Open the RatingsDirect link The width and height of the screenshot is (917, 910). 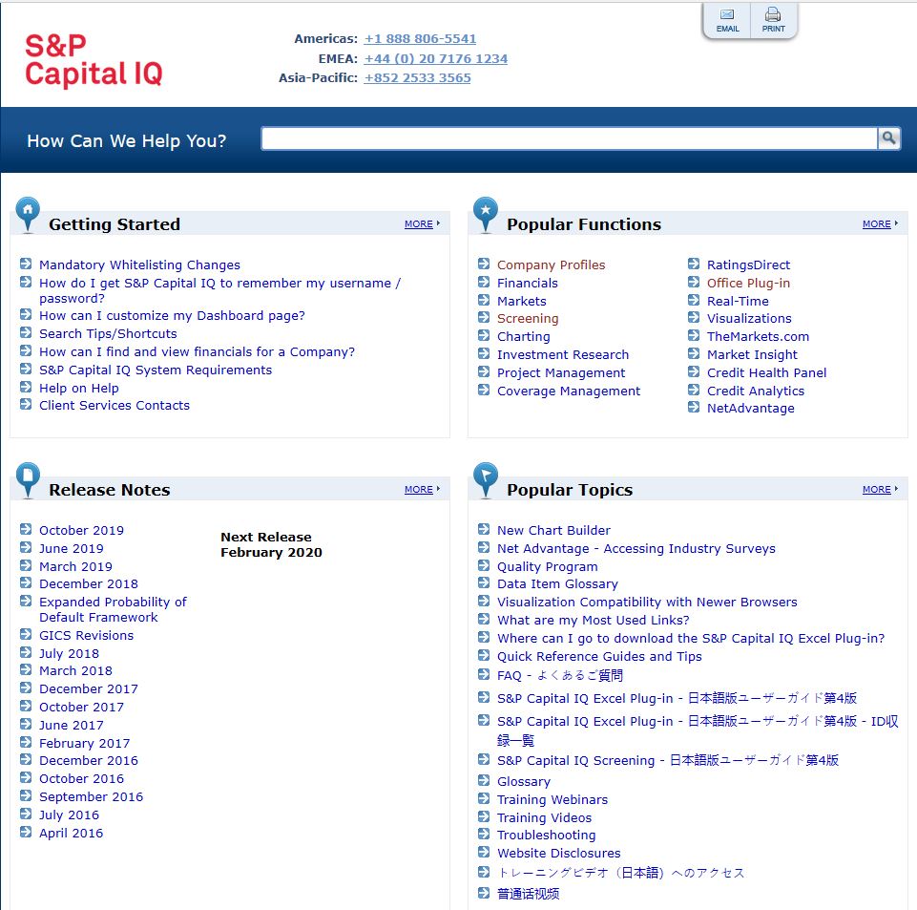coord(748,265)
